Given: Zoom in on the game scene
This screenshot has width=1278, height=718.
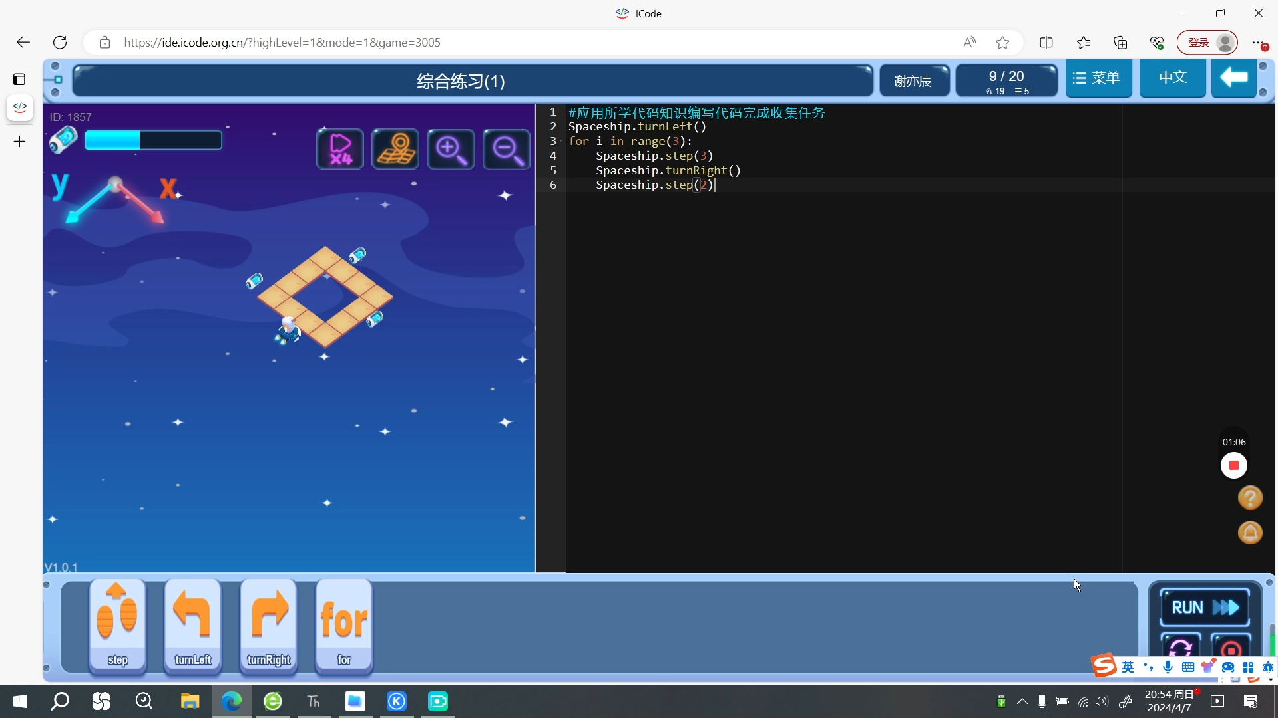Looking at the screenshot, I should [451, 149].
